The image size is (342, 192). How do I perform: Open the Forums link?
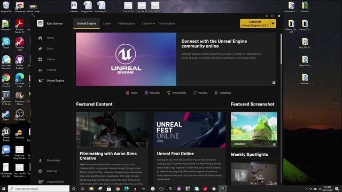(200, 93)
